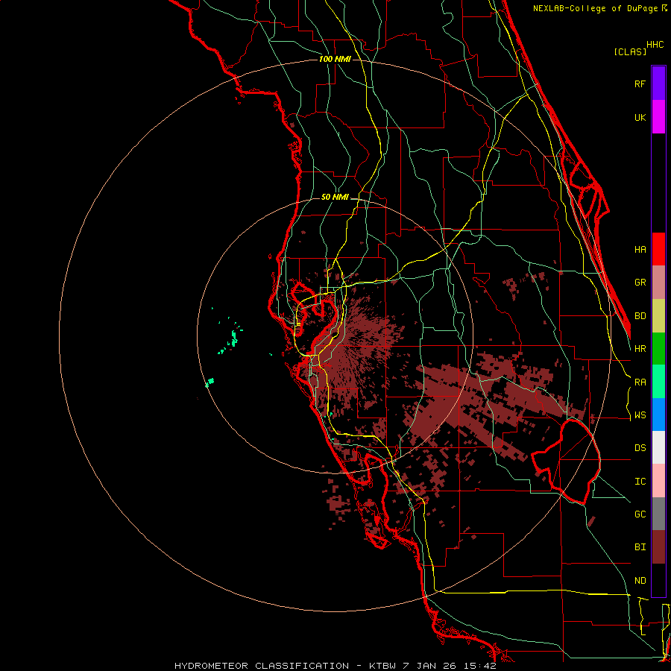Click the GC gray legend swatch
The width and height of the screenshot is (671, 671).
(658, 514)
